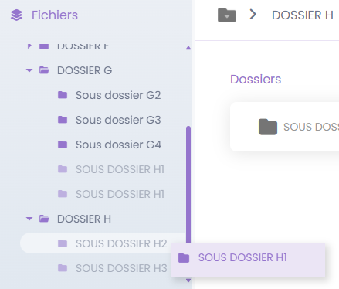This screenshot has height=289, width=339.
Task: Click the sidebar scrollbar down arrow
Action: tap(188, 280)
